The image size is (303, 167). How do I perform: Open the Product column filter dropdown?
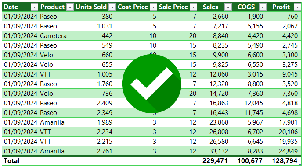70,7
